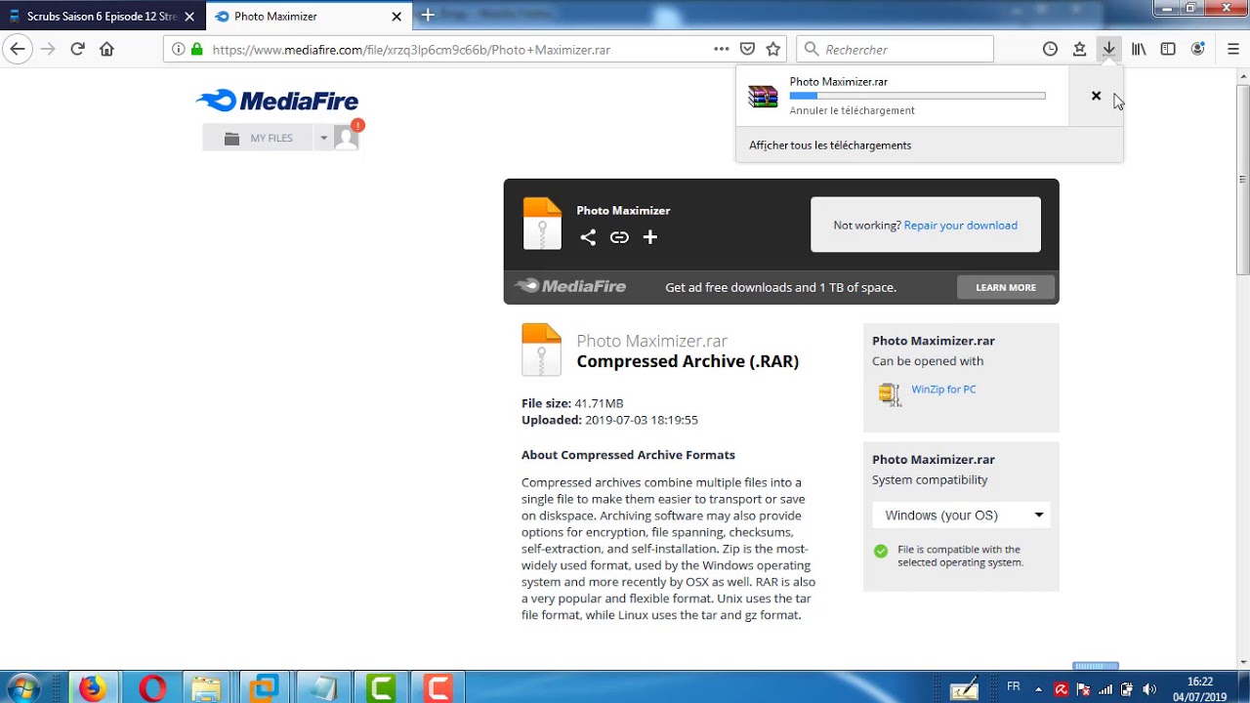Click the MediaFire banner logo

pyautogui.click(x=570, y=286)
